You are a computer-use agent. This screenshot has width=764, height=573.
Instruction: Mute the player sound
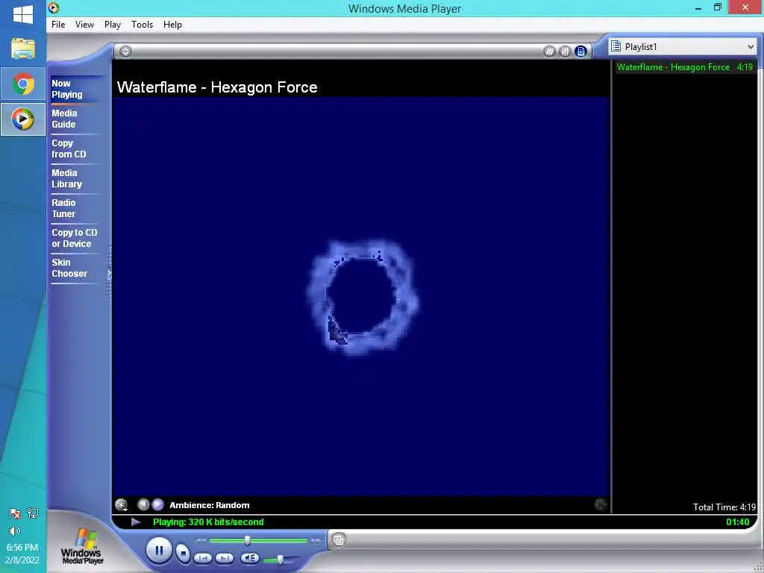click(249, 558)
